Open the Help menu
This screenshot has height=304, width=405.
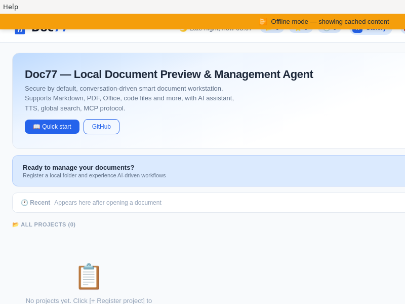click(11, 7)
